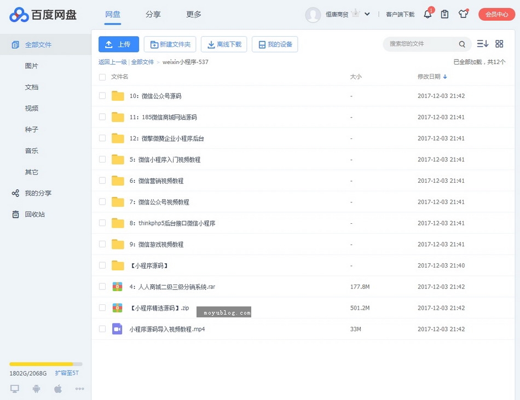Click folder icon of 9: 微信游戏视频教程
Viewport: 520px width, 400px height.
pos(118,244)
